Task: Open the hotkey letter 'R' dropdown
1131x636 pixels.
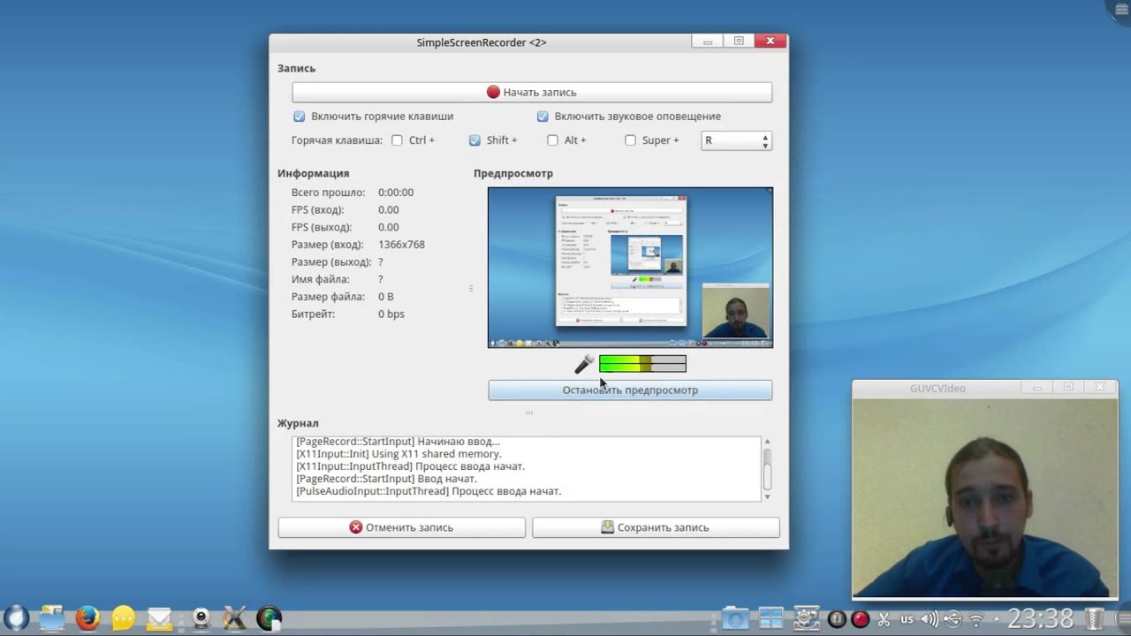Action: (736, 140)
